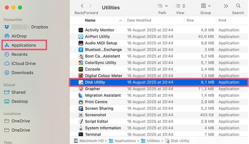Screen dimensions: 249x144
Task: Show more toolbar items chevron
Action: point(226,6)
